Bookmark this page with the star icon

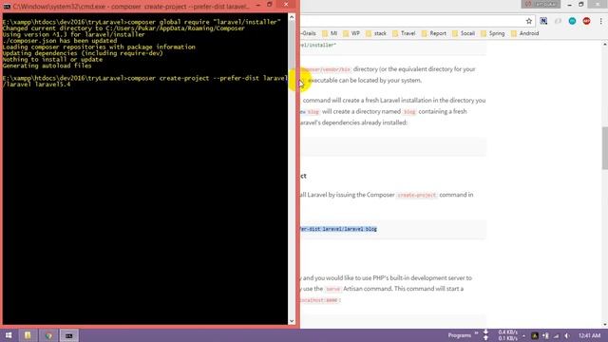(x=529, y=21)
